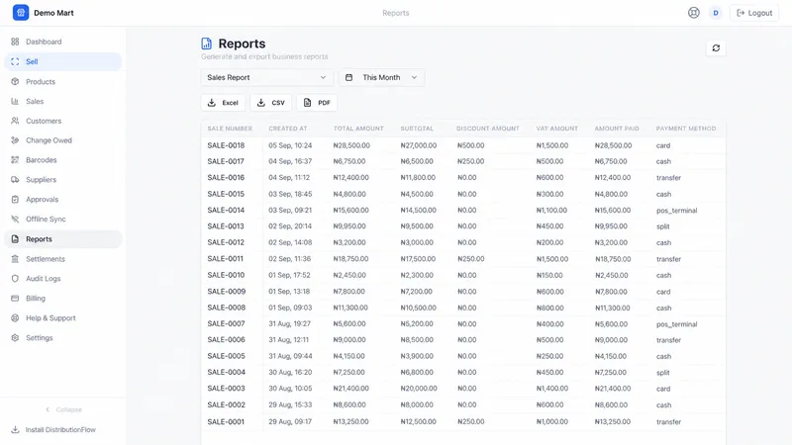Go to Sell in sidebar
The width and height of the screenshot is (792, 445).
(63, 61)
